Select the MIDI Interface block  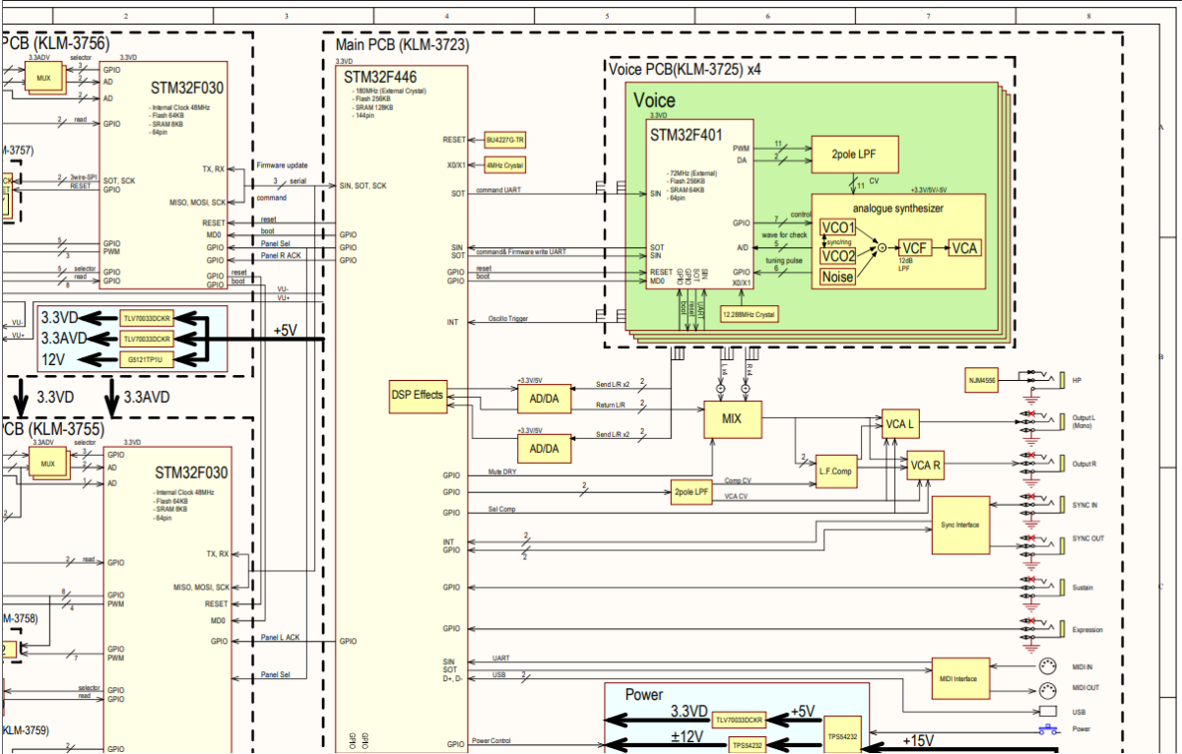coord(960,678)
